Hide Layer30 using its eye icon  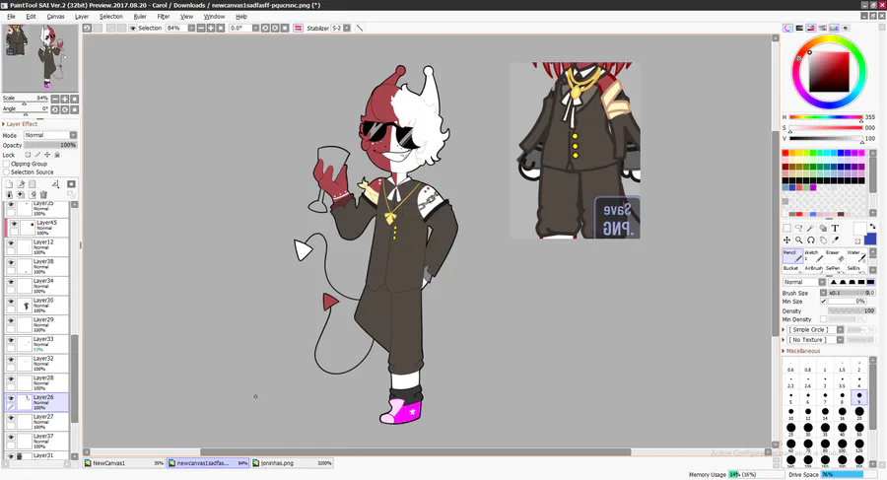click(x=11, y=302)
